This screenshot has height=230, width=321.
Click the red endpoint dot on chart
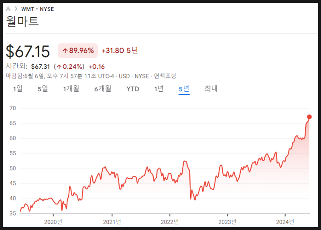click(x=309, y=117)
